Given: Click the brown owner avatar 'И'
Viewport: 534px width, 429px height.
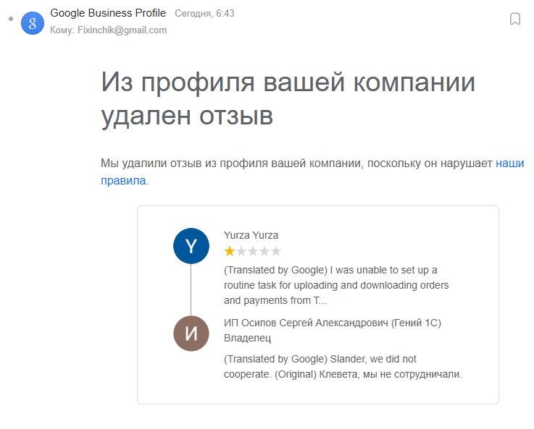Looking at the screenshot, I should tap(191, 334).
